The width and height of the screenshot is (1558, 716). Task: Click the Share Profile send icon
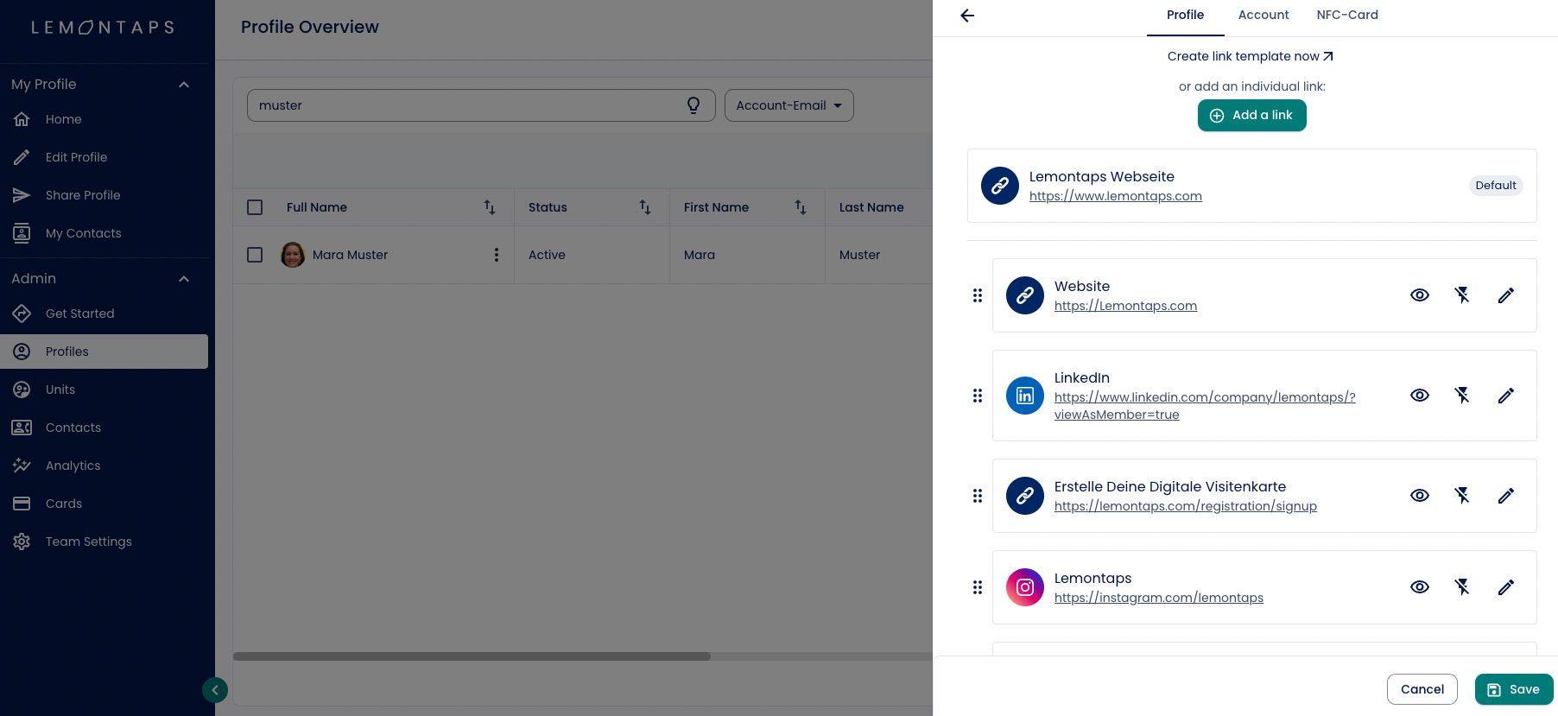coord(22,195)
